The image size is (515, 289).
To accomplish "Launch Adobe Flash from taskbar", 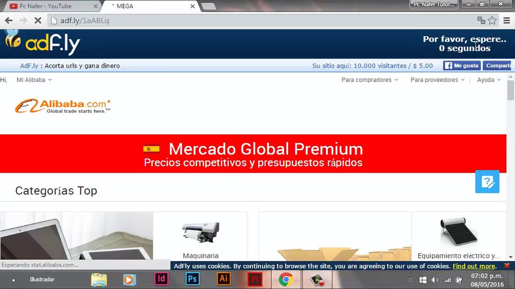I will 255,279.
